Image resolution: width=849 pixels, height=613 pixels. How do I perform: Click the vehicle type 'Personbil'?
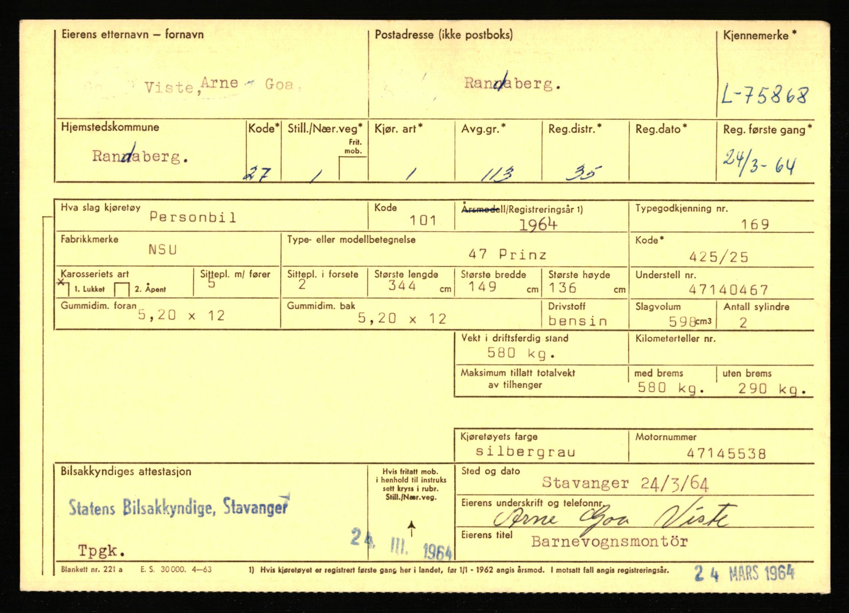[x=193, y=217]
